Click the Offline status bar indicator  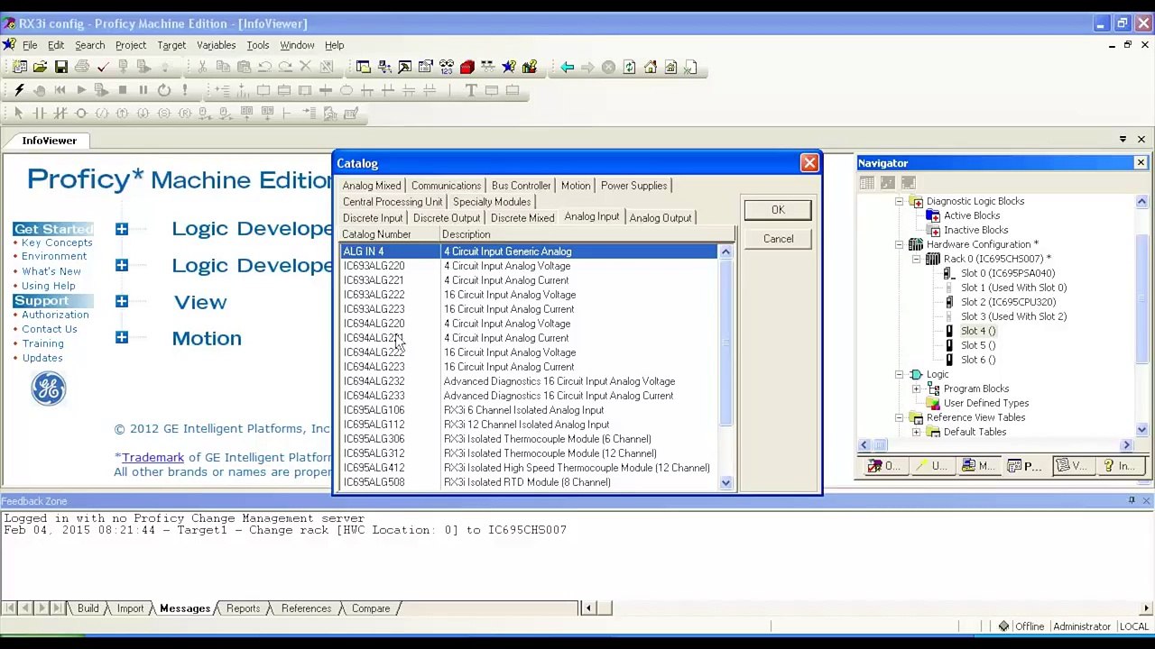1029,626
